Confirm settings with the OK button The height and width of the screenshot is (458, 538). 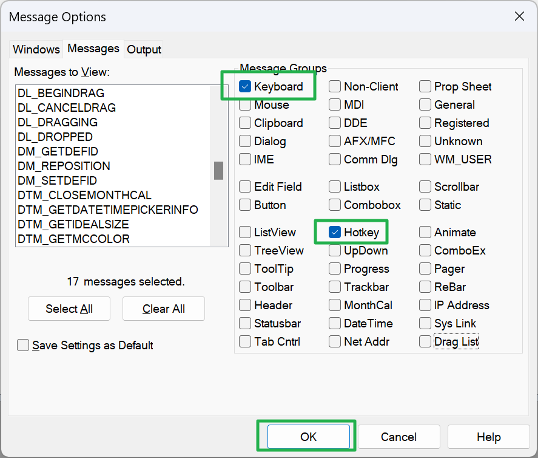point(308,436)
